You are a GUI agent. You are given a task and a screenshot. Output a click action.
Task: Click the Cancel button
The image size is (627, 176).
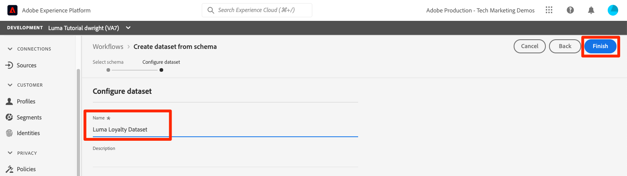tap(529, 46)
